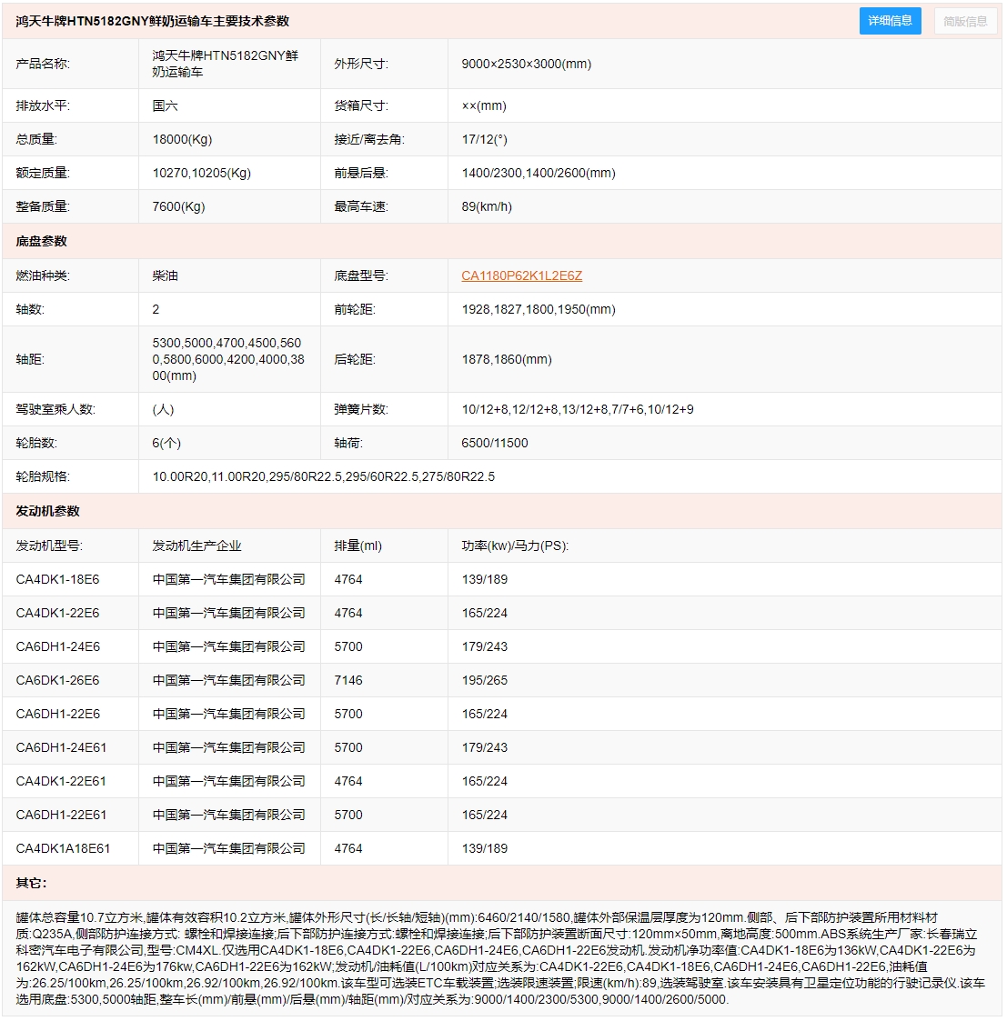
Task: Click rear track value 1878,1860(mm)
Action: pyautogui.click(x=506, y=359)
